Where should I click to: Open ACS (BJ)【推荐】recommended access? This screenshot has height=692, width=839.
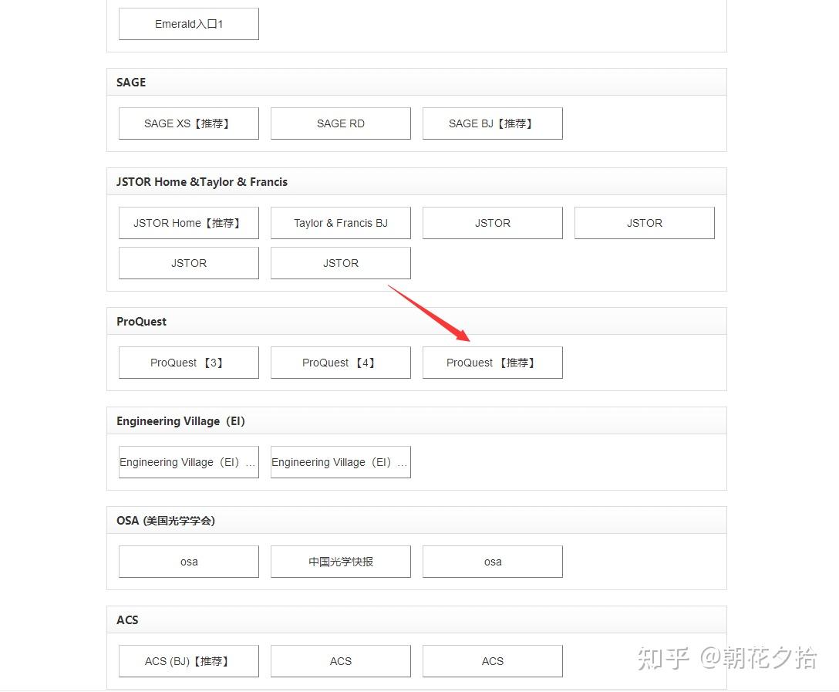pyautogui.click(x=188, y=661)
